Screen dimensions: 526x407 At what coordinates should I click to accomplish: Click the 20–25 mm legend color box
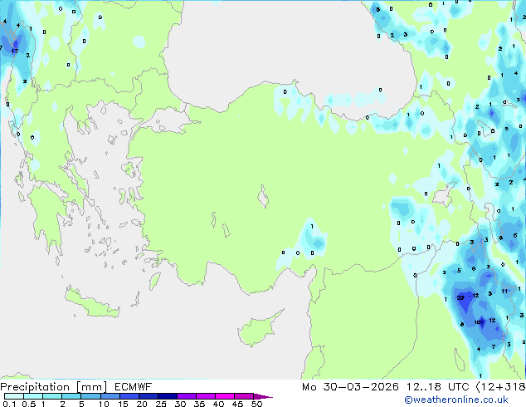[148, 396]
